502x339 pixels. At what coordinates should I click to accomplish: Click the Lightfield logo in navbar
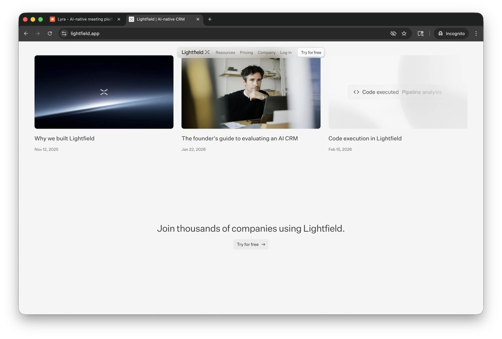pyautogui.click(x=196, y=52)
